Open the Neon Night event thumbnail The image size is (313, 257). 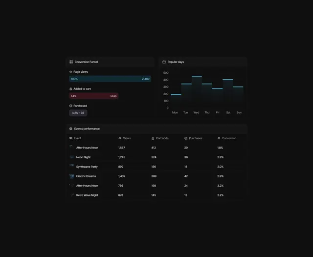coord(72,157)
